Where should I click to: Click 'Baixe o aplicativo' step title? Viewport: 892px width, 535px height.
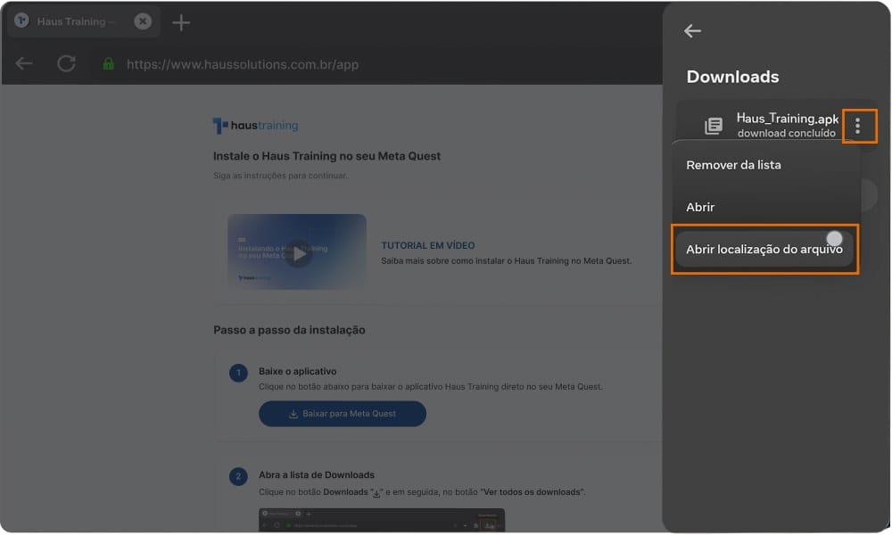click(x=298, y=371)
